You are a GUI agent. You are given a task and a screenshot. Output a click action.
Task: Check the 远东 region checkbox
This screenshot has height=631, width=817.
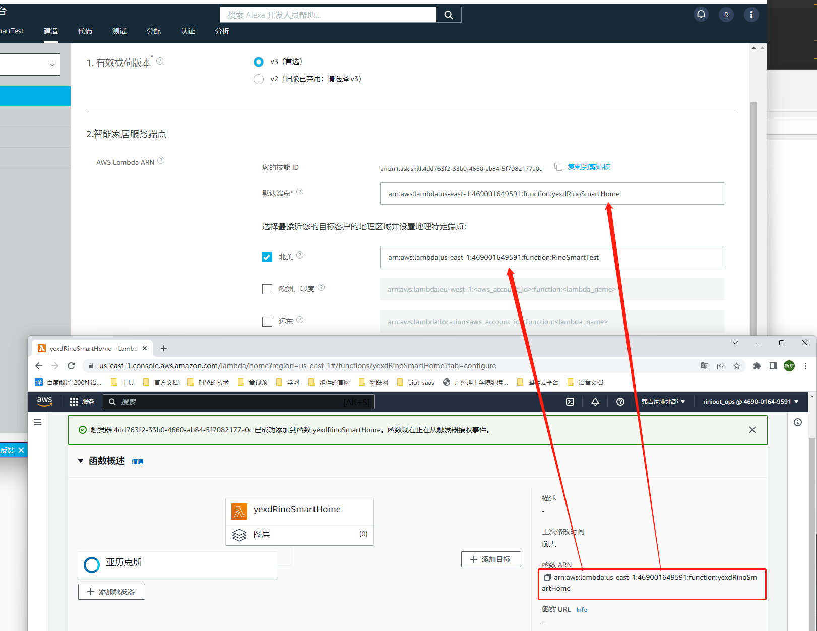[267, 322]
